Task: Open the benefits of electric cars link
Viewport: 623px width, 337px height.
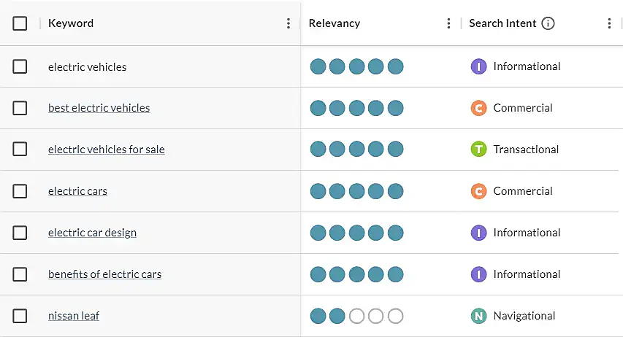Action: pyautogui.click(x=104, y=274)
